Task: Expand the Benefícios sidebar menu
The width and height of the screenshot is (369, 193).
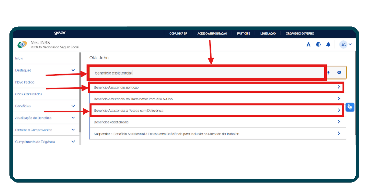Action: tap(73, 106)
